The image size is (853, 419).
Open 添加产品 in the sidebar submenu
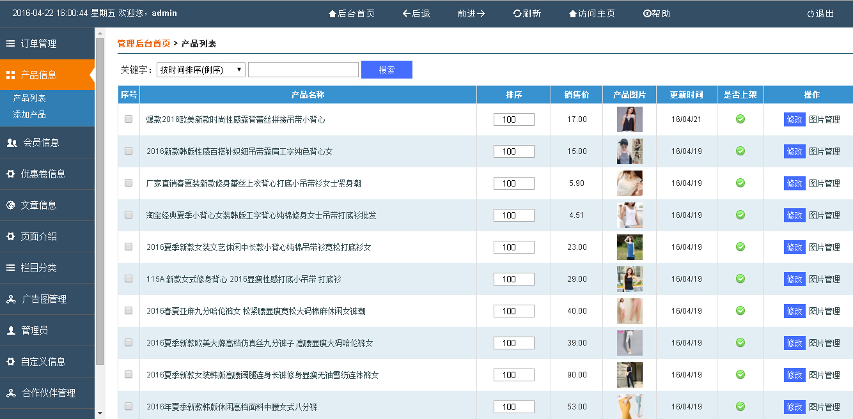(x=29, y=114)
